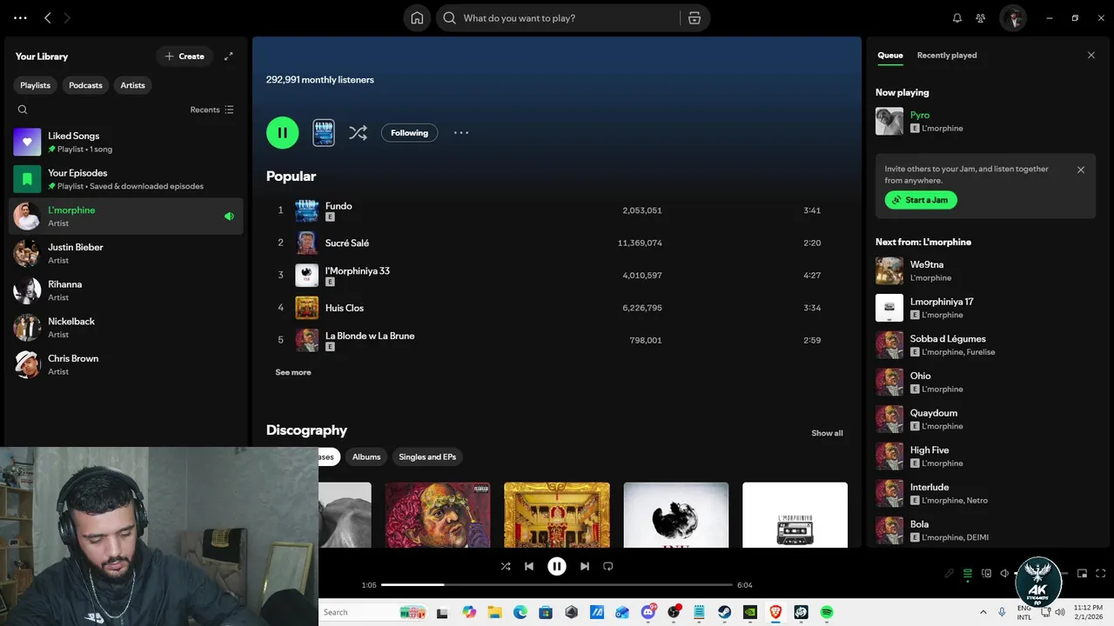The image size is (1114, 626).
Task: Toggle the Queue view icon
Action: [x=968, y=574]
